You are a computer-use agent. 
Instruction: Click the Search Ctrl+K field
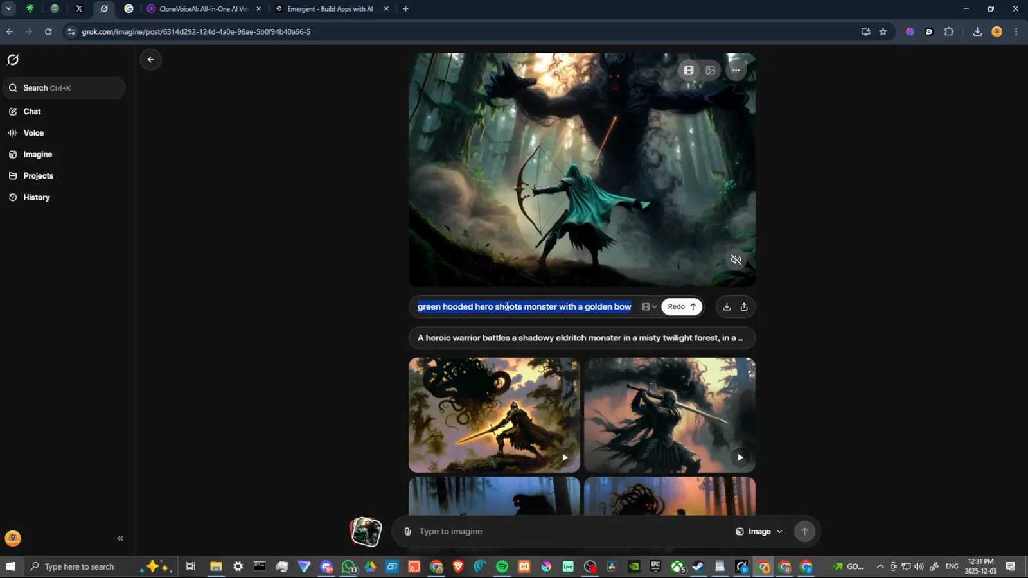(64, 88)
